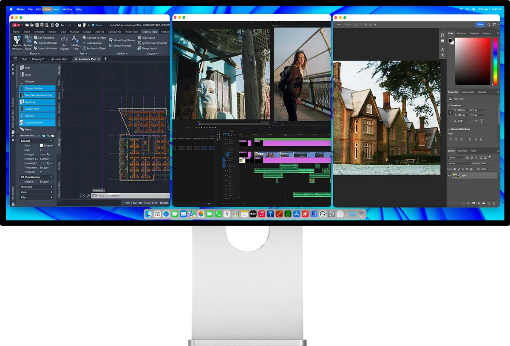Click the foreground color swatch
This screenshot has height=346, width=510.
pos(450,40)
